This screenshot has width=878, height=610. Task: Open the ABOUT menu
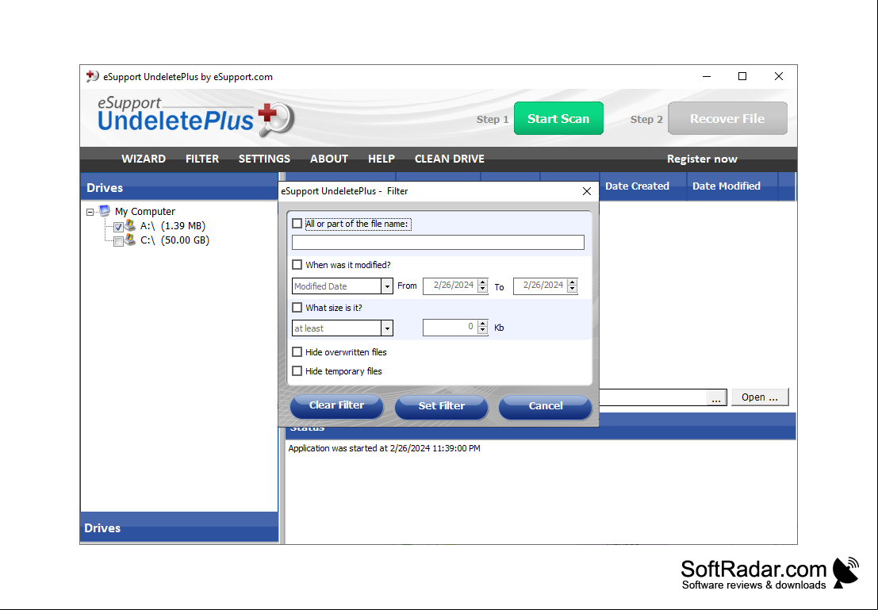pos(329,159)
